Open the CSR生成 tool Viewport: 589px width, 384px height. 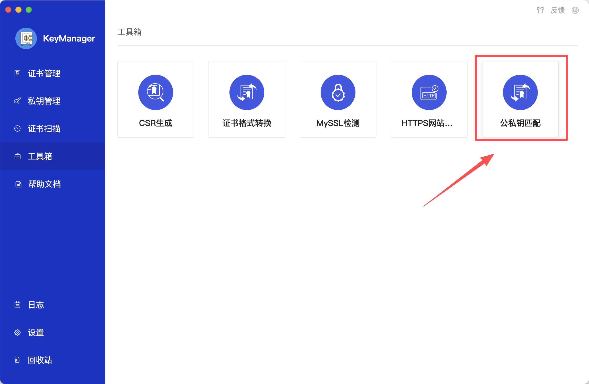tap(155, 99)
